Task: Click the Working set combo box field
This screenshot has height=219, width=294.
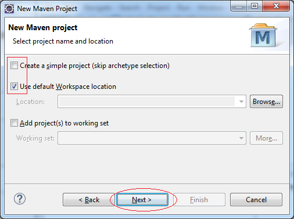Action: 152,138
